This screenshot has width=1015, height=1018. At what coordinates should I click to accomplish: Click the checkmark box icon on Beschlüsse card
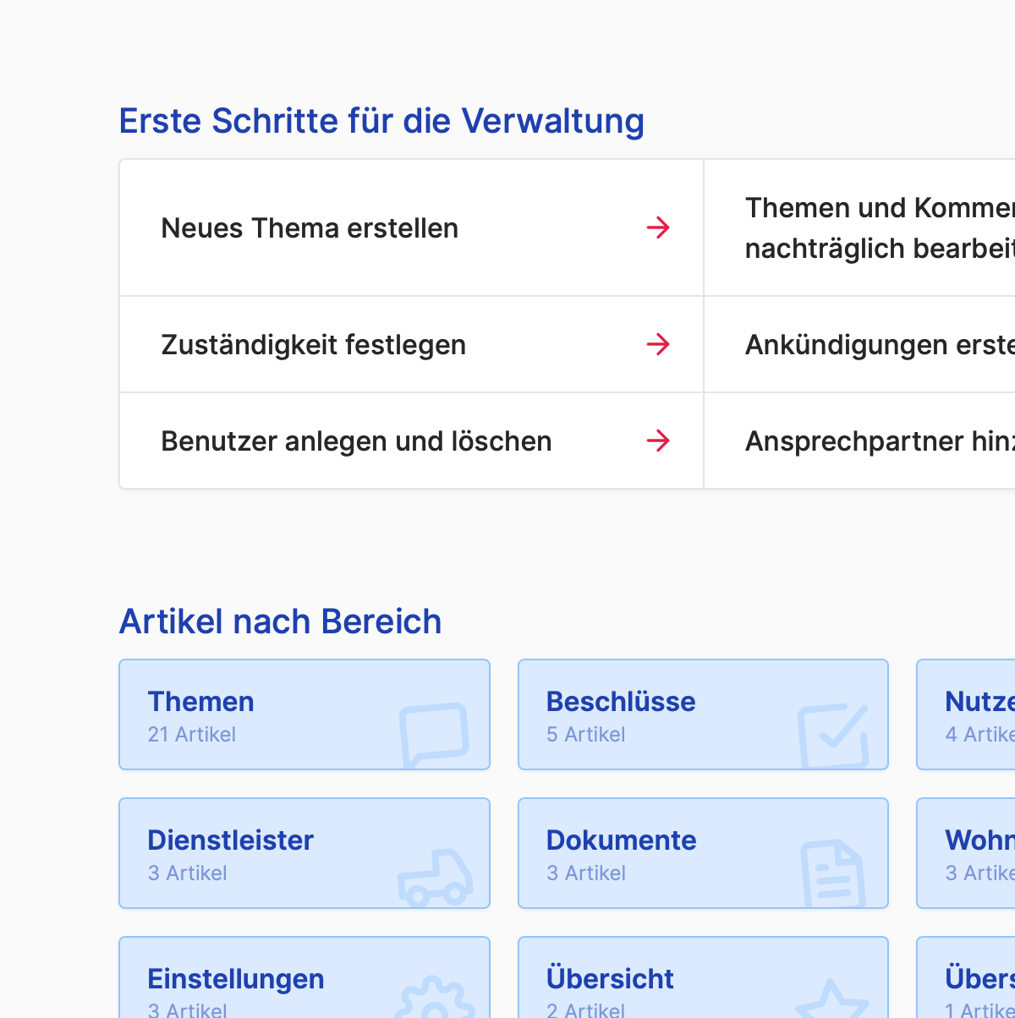pyautogui.click(x=833, y=736)
